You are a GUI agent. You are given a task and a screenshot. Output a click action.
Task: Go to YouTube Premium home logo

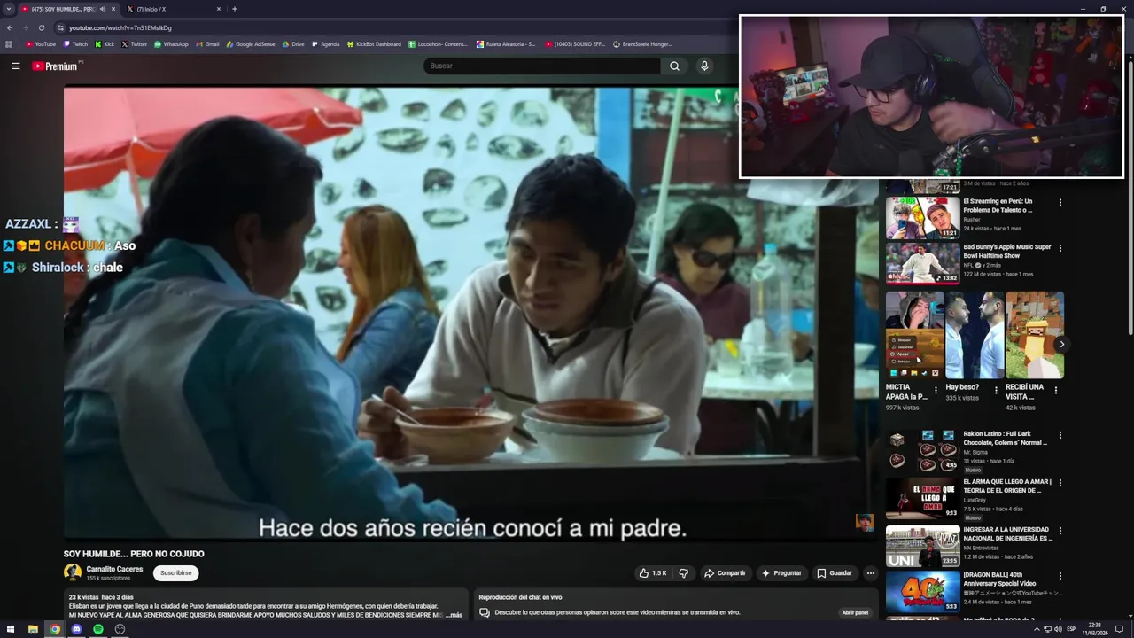point(57,66)
